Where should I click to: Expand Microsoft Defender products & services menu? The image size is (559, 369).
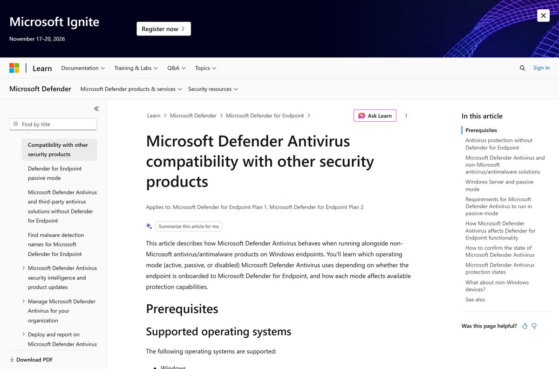(131, 89)
